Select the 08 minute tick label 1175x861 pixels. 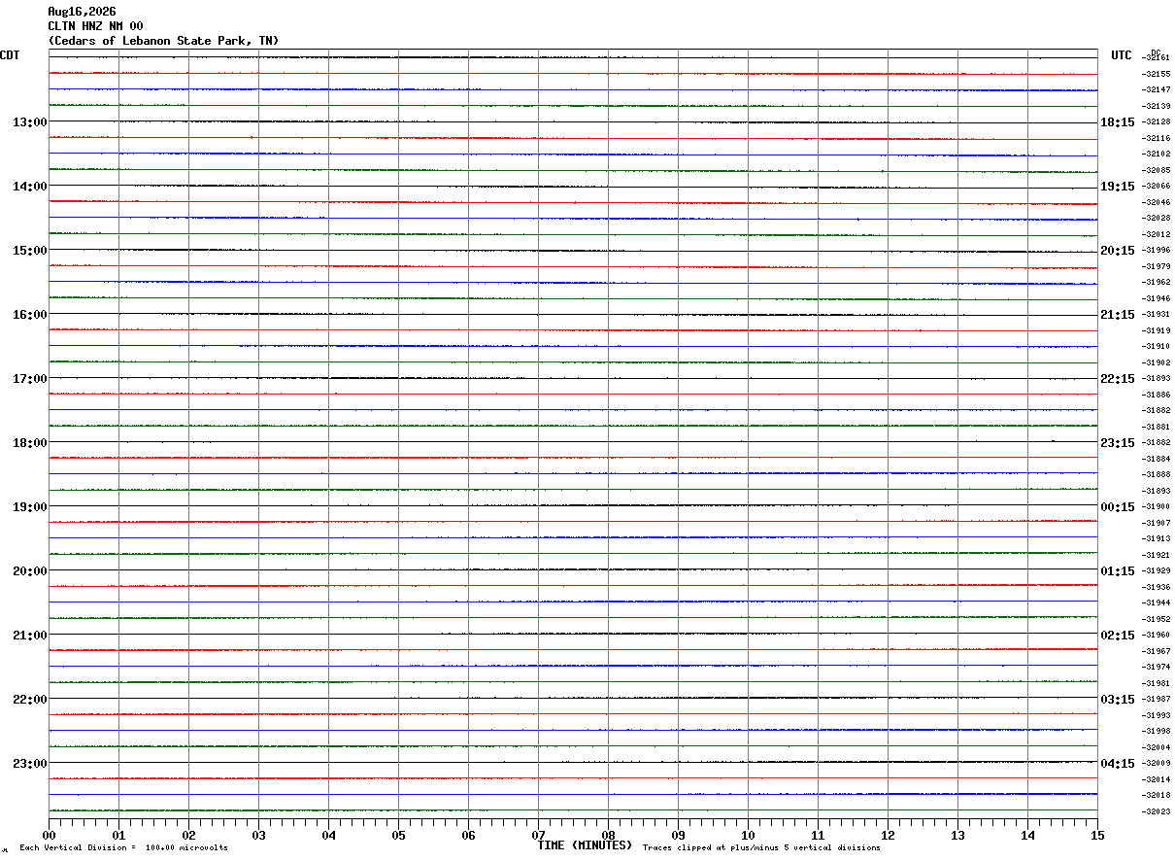point(608,835)
